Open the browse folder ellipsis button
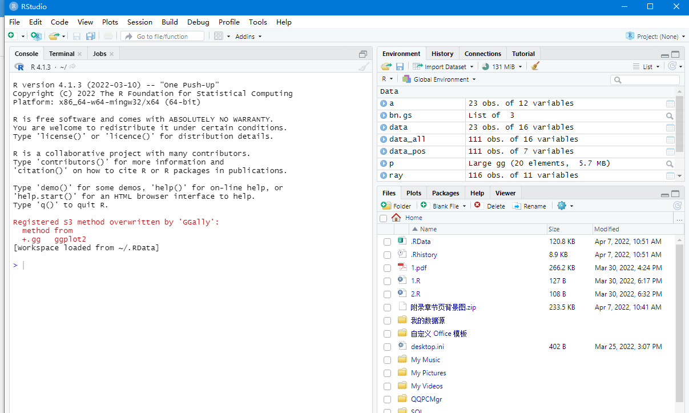Screen dimensions: 689x413 pos(679,218)
